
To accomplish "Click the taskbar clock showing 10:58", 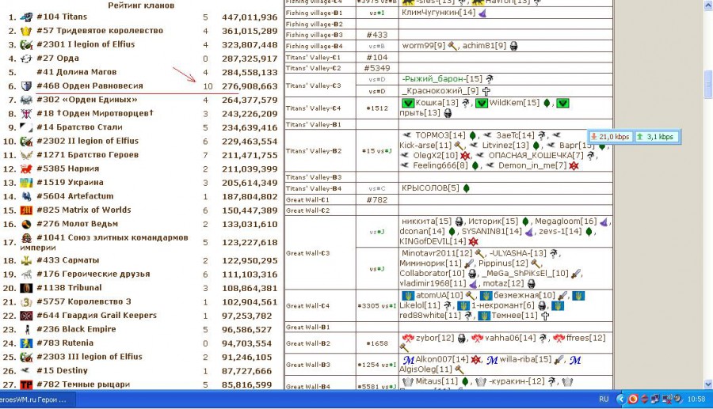I will 696,399.
